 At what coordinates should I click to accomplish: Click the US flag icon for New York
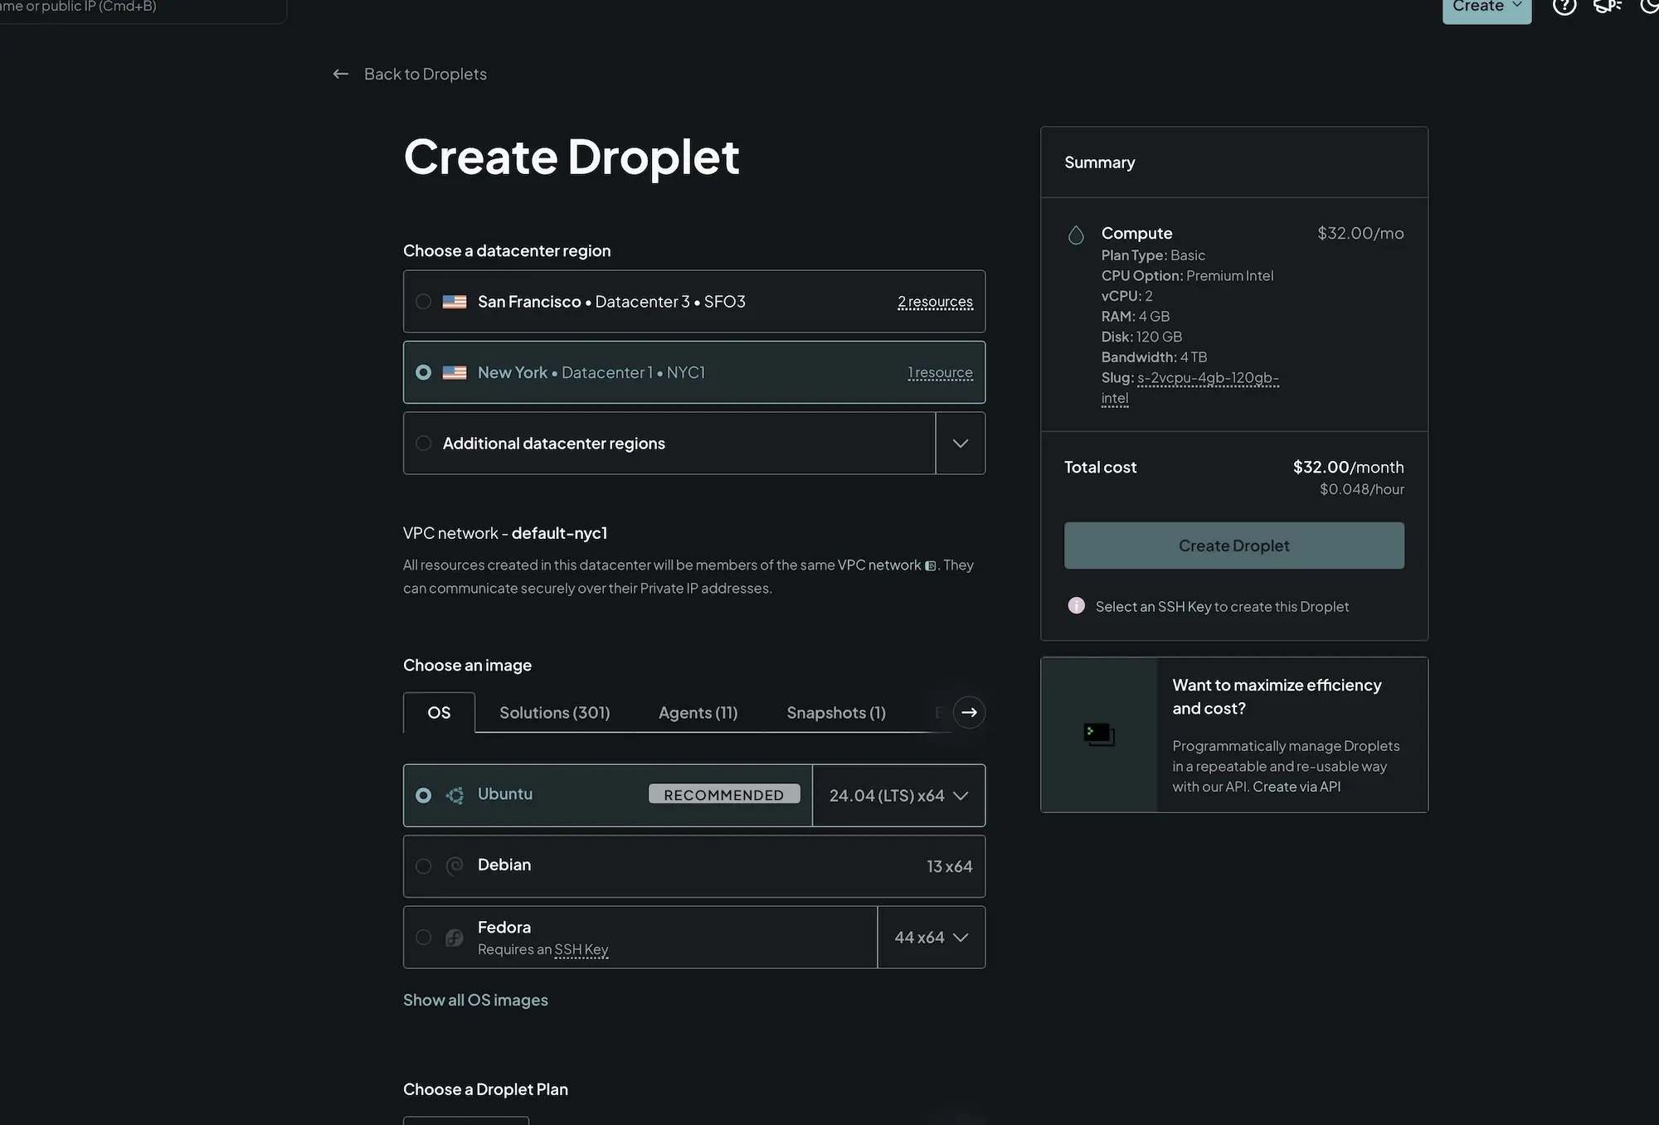pos(455,373)
